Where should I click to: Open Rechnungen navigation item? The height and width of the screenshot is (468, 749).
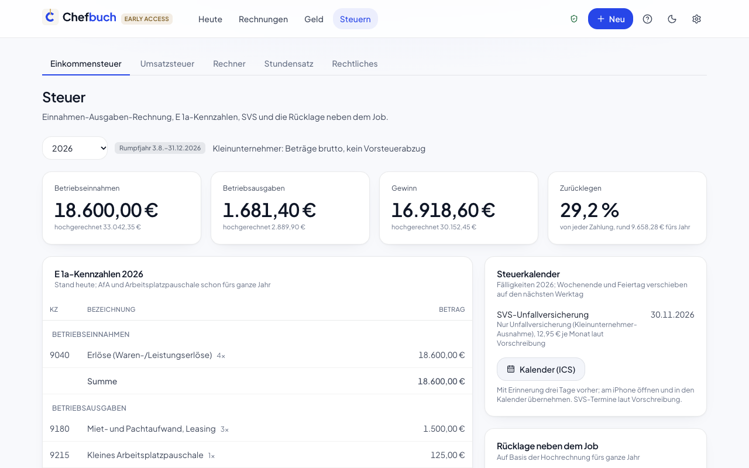pos(263,19)
